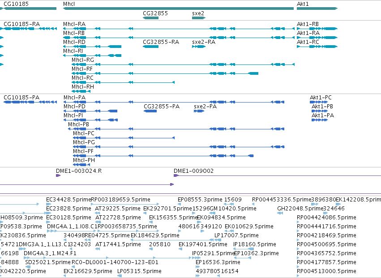
Task: Click EST RP004513000.5prime
Action: [299, 276]
